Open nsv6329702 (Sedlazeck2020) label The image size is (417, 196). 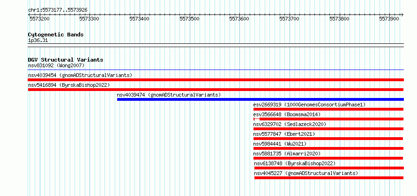pyautogui.click(x=290, y=124)
